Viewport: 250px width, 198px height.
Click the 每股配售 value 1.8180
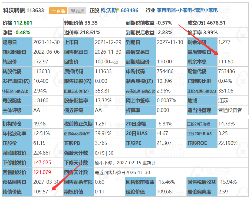(x=41, y=100)
